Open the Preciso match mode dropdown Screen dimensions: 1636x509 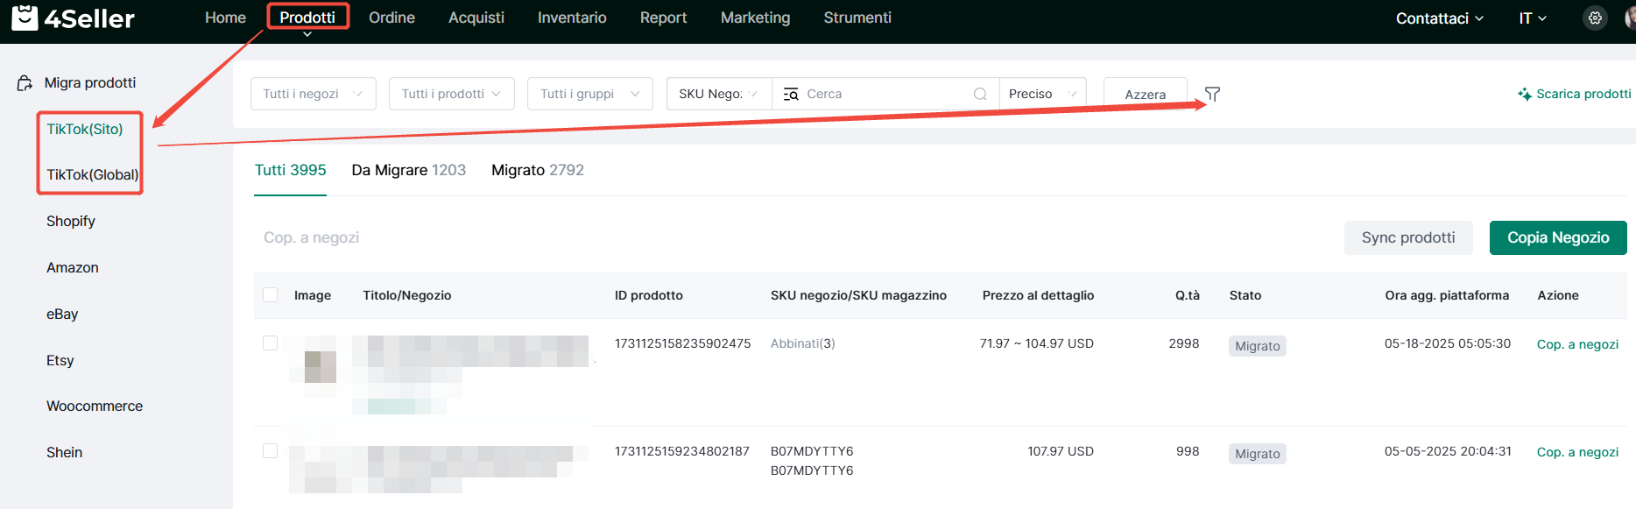coord(1043,94)
